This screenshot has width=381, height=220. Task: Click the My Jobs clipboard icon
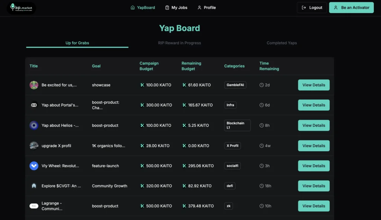coord(167,7)
